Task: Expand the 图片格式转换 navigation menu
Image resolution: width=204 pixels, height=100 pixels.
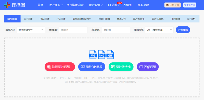Action: [x=76, y=5]
